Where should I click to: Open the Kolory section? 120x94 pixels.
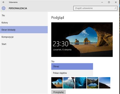24,23
